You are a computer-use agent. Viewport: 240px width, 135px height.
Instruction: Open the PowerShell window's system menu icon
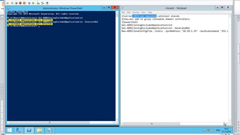coord(9,8)
